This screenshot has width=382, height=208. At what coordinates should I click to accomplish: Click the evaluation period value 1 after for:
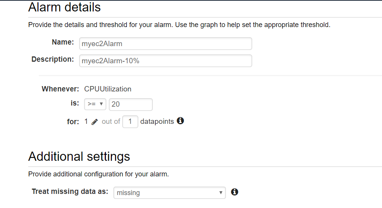pyautogui.click(x=86, y=121)
